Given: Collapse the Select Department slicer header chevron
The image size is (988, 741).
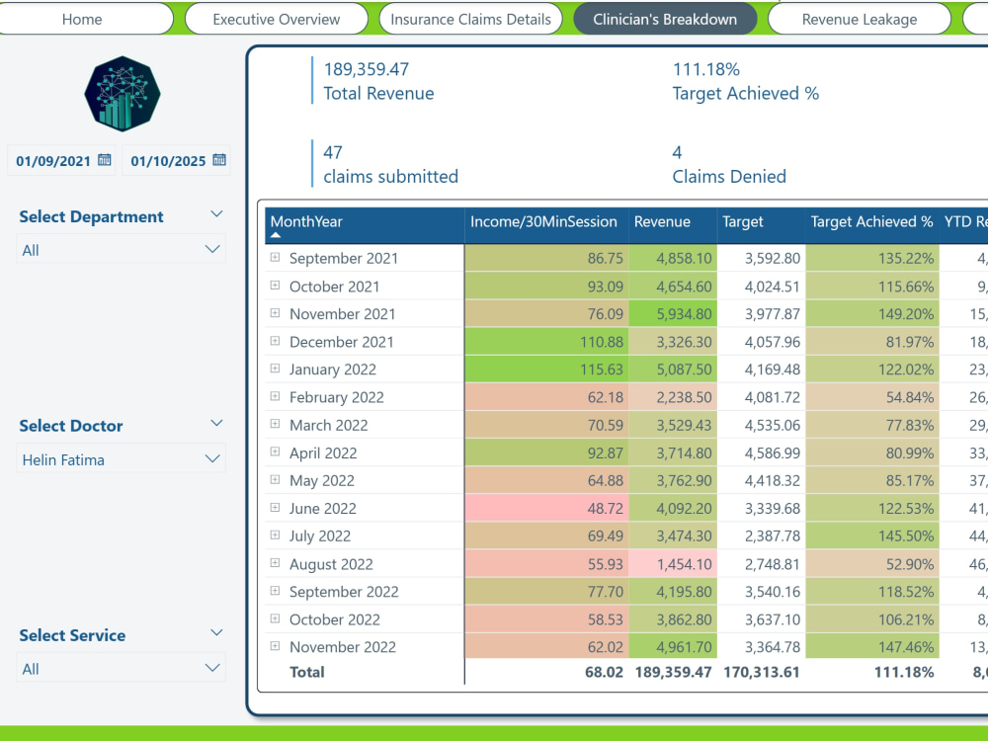Looking at the screenshot, I should 216,214.
